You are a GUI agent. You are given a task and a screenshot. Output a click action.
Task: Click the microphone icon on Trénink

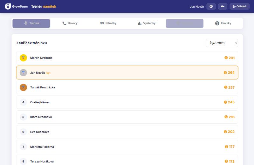pyautogui.click(x=26, y=23)
